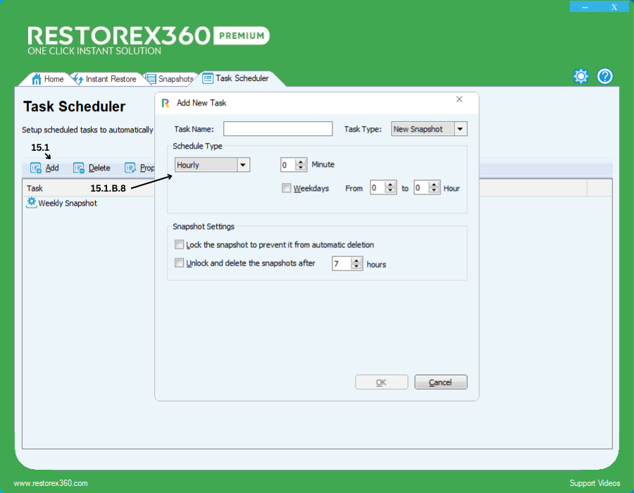Click the Properties toolbar icon
Image resolution: width=634 pixels, height=493 pixels.
(x=130, y=168)
